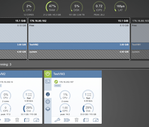Viewport: 149px width, 127px height.
Task: Open TestVM3 console terminal icon
Action: point(48,82)
